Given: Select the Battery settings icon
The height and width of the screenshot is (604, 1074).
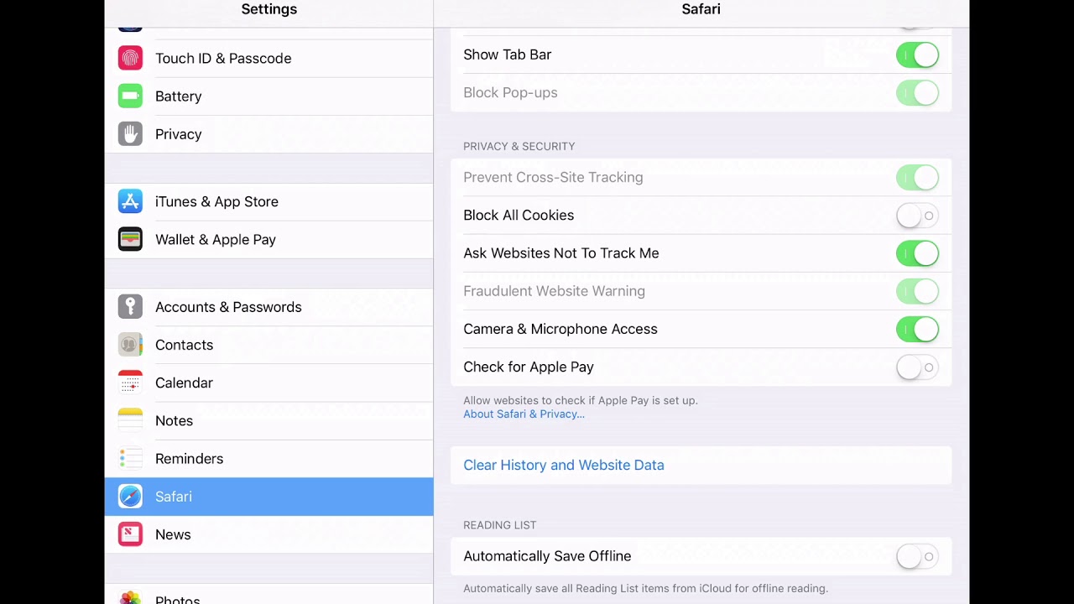Looking at the screenshot, I should pos(130,96).
